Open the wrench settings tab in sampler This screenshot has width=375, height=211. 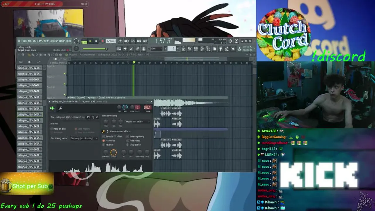[x=60, y=108]
